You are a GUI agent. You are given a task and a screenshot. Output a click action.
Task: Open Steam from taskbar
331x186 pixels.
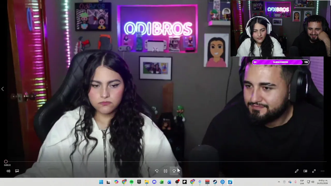pyautogui.click(x=215, y=182)
